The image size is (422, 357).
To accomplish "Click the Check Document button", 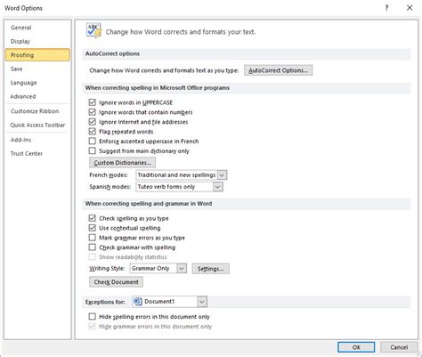I will [x=116, y=282].
